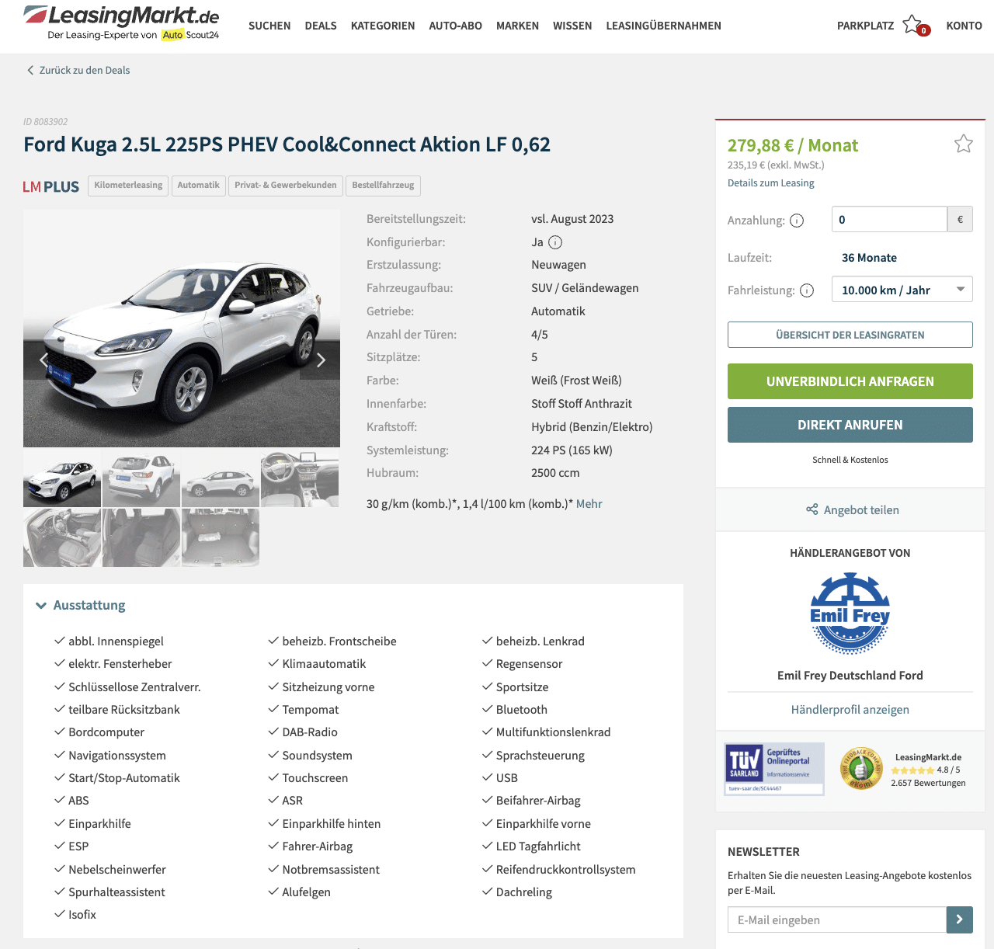This screenshot has width=994, height=949.
Task: Select fourth thumbnail, steering wheel interior
Action: [x=300, y=479]
